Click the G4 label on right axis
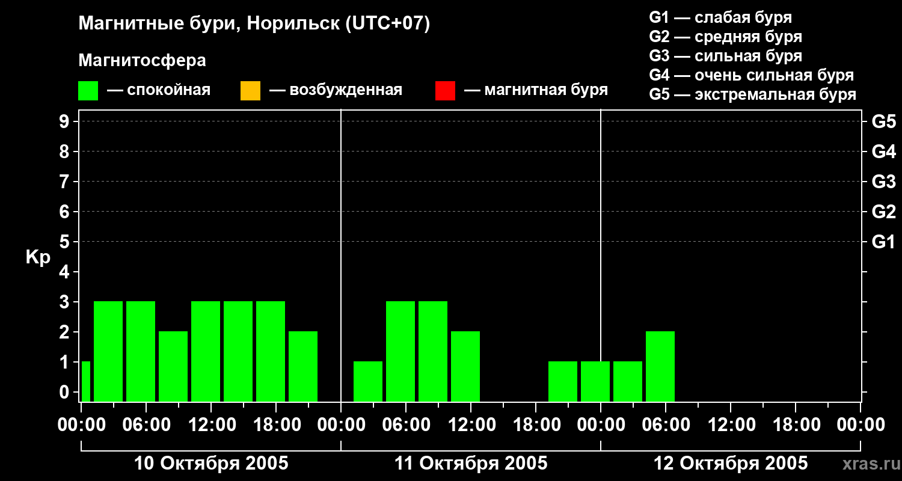This screenshot has height=481, width=902. [883, 152]
